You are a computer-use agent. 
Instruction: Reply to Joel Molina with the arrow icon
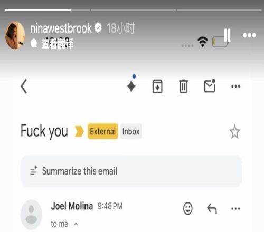212,209
